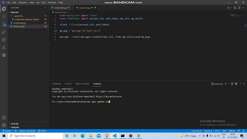Screen dimensions: 247x139
Task: Switch to the OUTPUT panel tab
Action: (x=68, y=84)
